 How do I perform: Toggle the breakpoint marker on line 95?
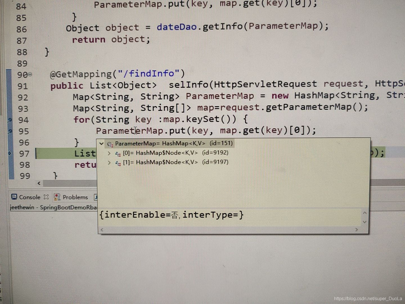[10, 131]
